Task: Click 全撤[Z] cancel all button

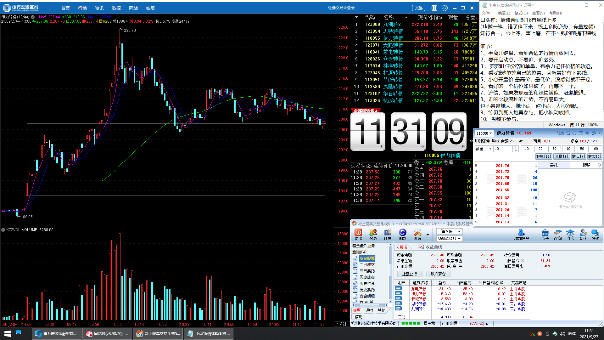Action: click(x=562, y=156)
